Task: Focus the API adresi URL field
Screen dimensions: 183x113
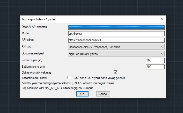Action: click(116, 40)
